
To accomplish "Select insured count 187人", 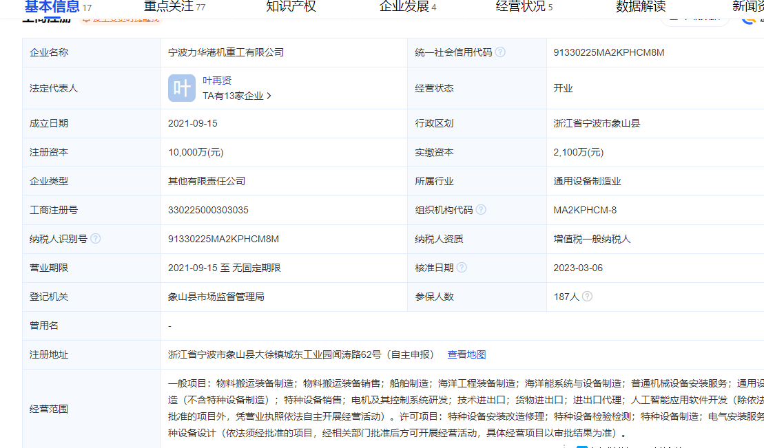I will 566,297.
